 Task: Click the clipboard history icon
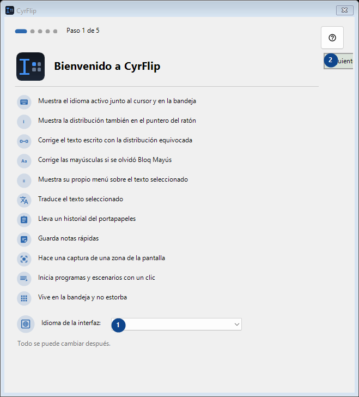pos(24,220)
